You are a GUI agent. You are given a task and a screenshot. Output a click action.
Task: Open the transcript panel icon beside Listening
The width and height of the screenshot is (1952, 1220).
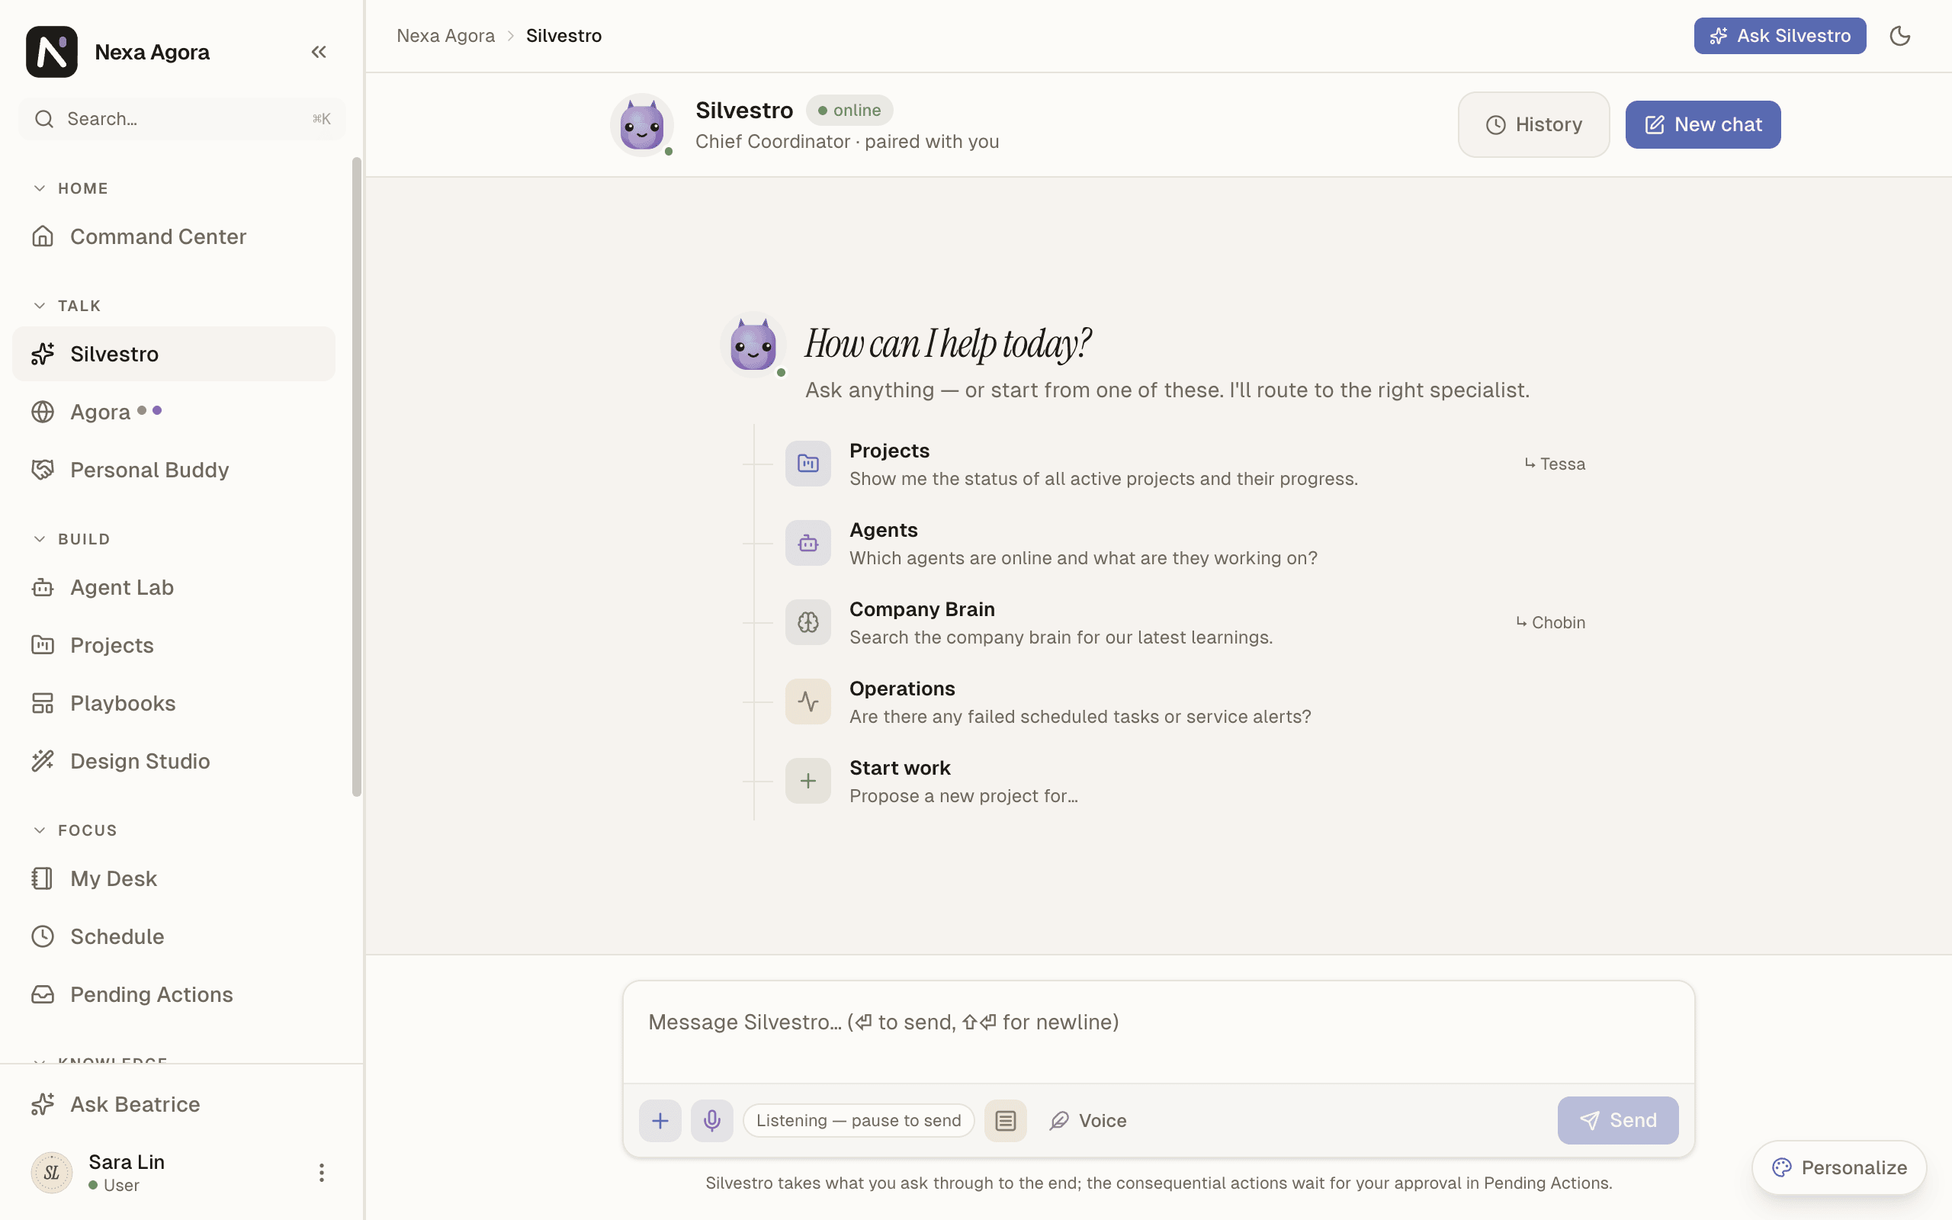click(1005, 1120)
